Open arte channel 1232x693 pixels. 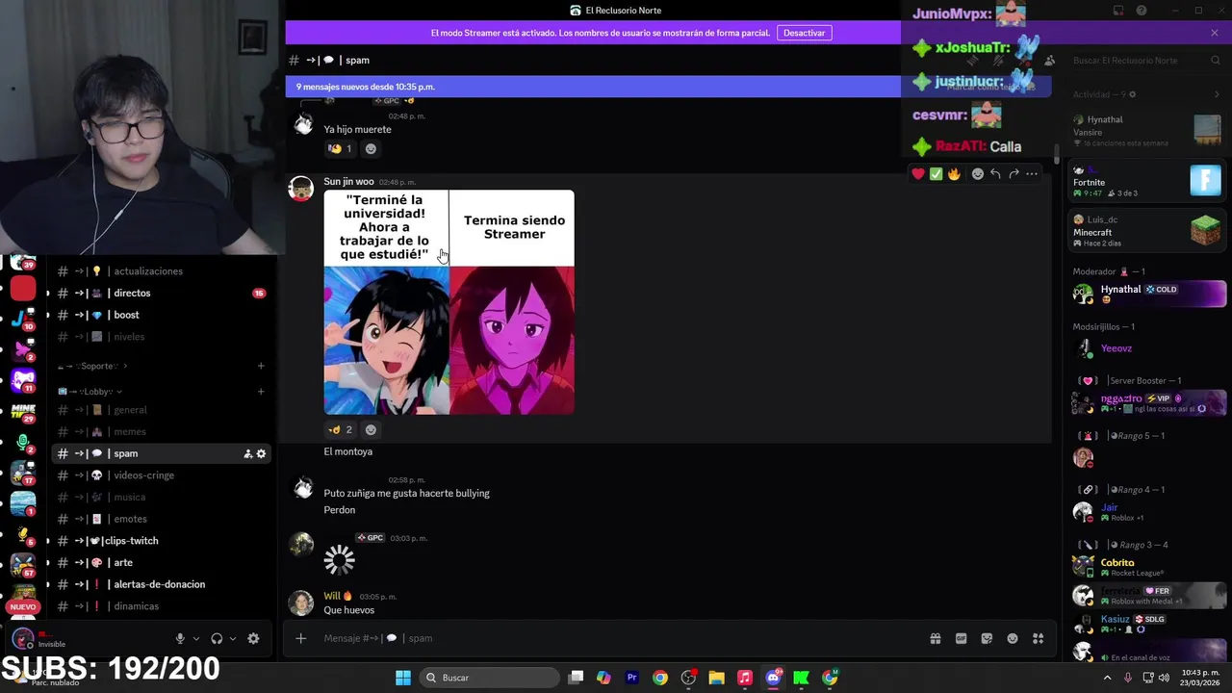click(x=162, y=563)
